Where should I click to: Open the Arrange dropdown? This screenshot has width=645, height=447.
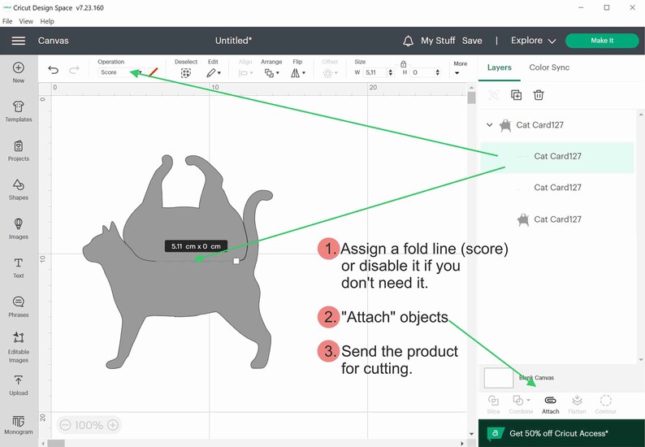pyautogui.click(x=271, y=73)
